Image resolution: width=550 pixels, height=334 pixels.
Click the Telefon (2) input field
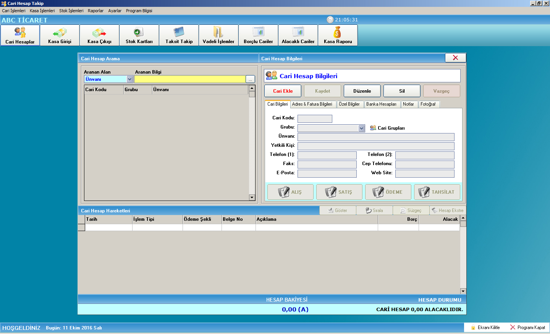[425, 155]
